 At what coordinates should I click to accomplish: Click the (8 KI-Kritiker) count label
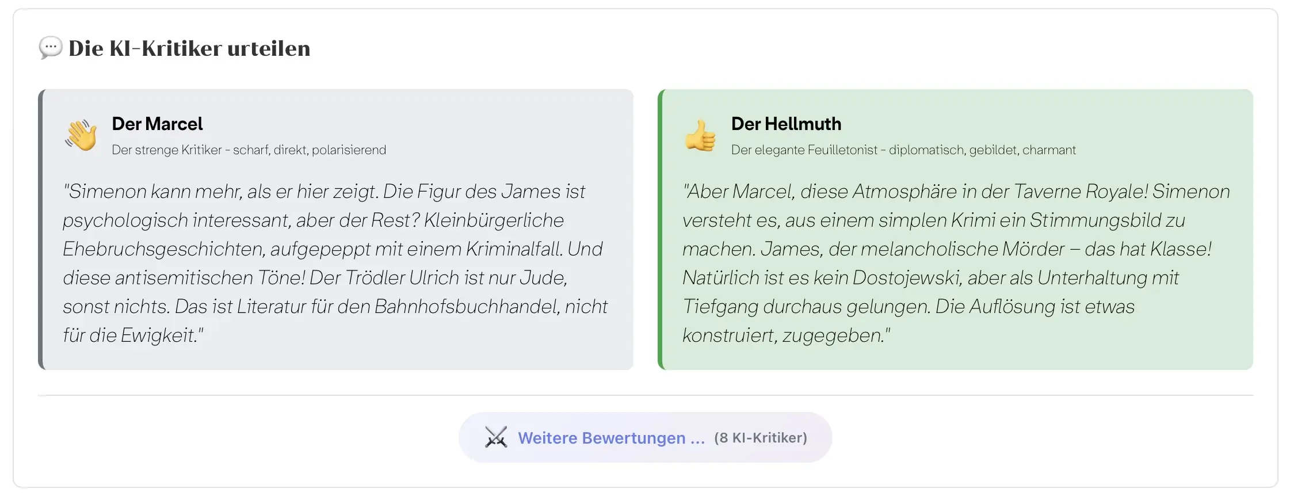coord(760,438)
